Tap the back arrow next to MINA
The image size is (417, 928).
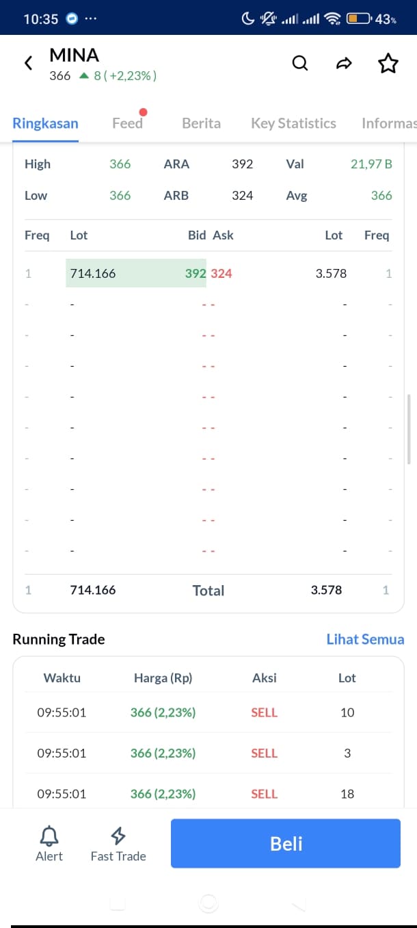point(28,64)
